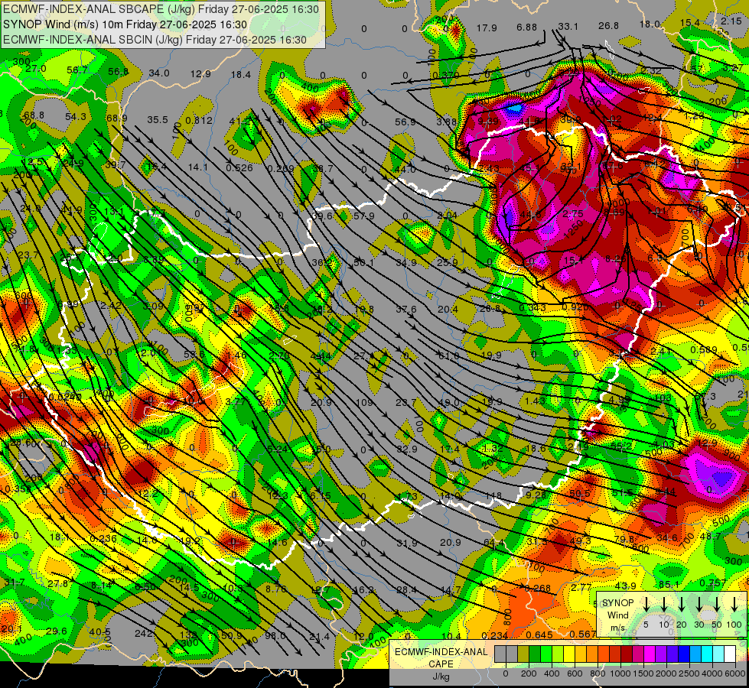Pick the white 6000 CAPE legend swatch

(731, 654)
